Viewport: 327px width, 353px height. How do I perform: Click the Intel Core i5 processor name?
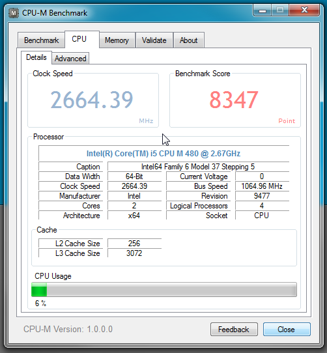[x=163, y=154]
